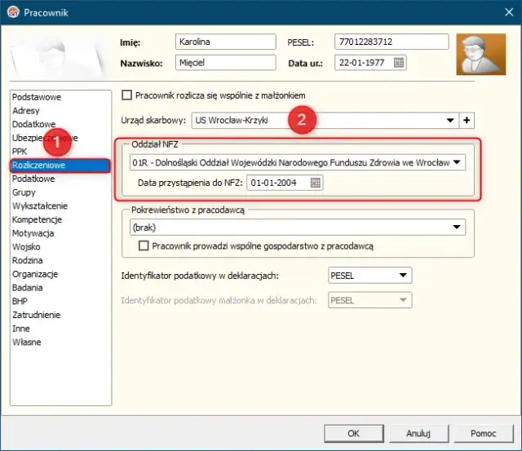Screen dimensions: 522x451
Task: Click plus button next to Urząd skarbowy
Action: point(467,121)
